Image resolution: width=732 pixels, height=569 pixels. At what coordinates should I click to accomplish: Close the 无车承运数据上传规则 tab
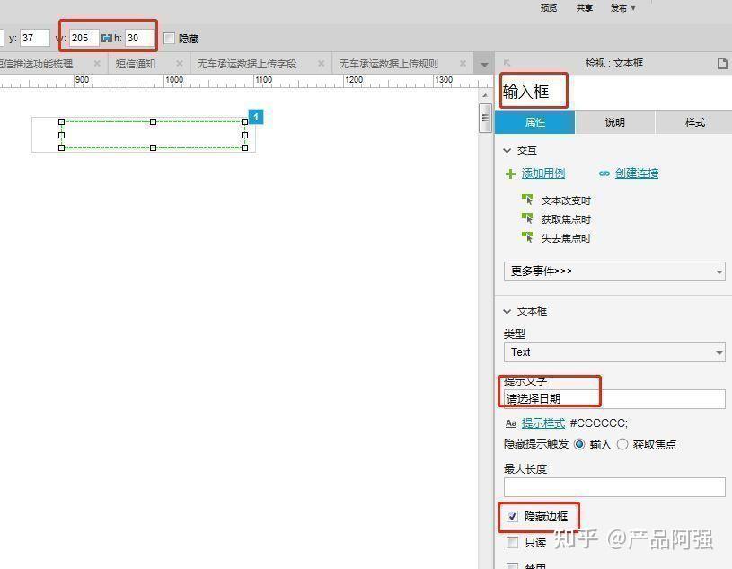(x=463, y=63)
